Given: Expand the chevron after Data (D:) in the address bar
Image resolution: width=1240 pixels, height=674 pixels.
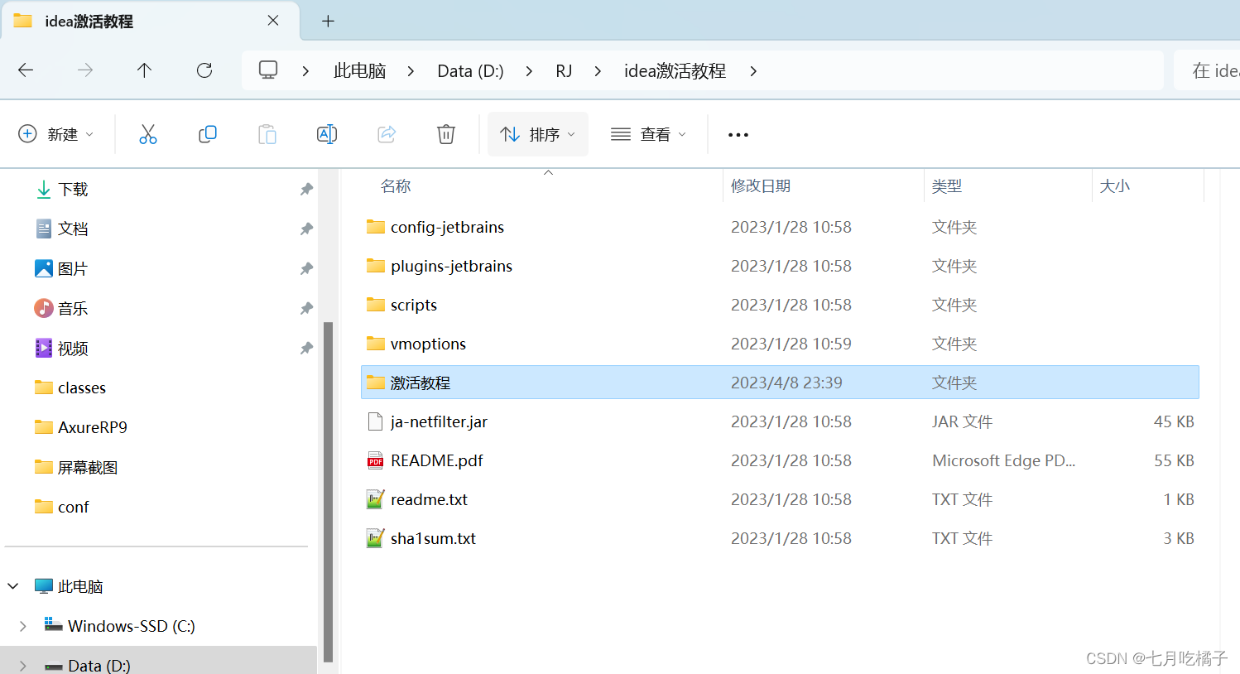Looking at the screenshot, I should (x=529, y=71).
